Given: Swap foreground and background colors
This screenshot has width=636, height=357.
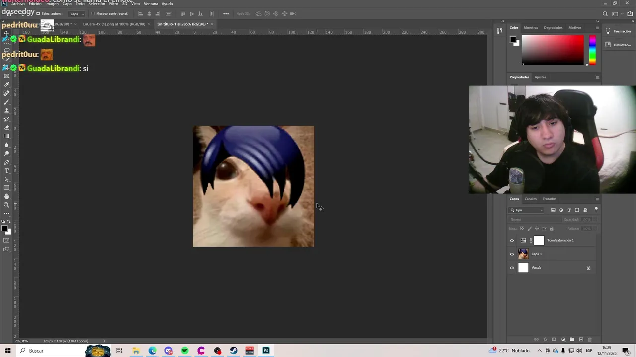Looking at the screenshot, I should click(9, 222).
